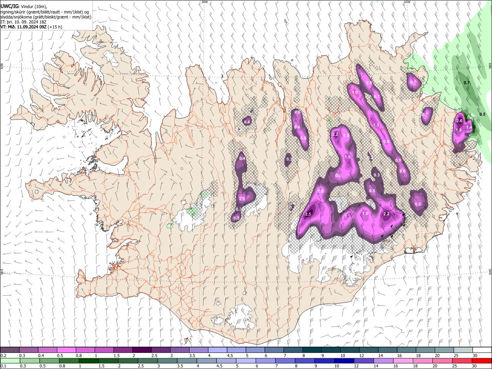This screenshot has width=492, height=369.
Task: Click the map value label "1.3" on the map
Action: [x=376, y=125]
